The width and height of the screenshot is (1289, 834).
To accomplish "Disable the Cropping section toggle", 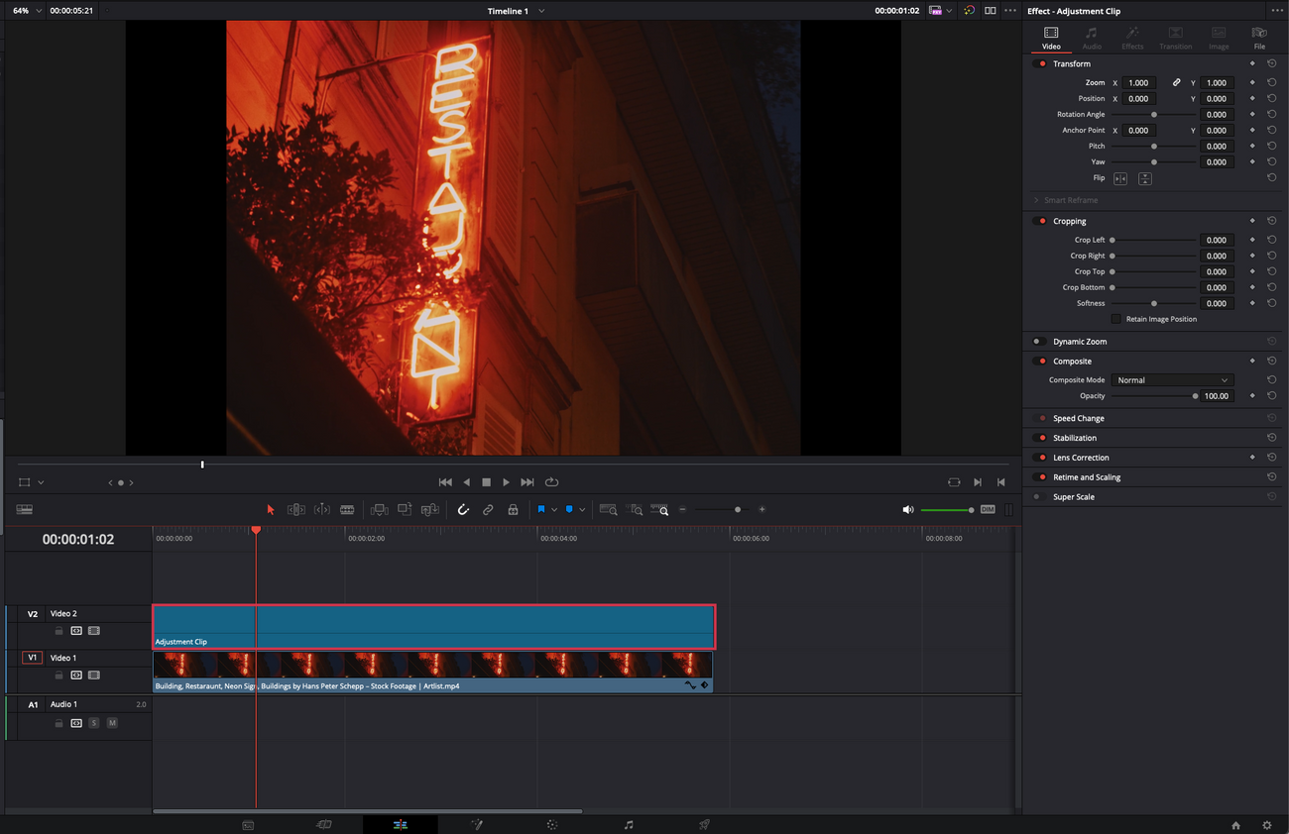I will coord(1041,221).
